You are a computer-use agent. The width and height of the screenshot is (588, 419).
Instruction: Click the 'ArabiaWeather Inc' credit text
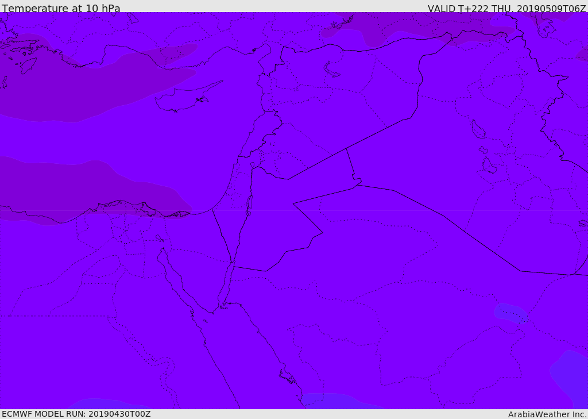pyautogui.click(x=547, y=414)
